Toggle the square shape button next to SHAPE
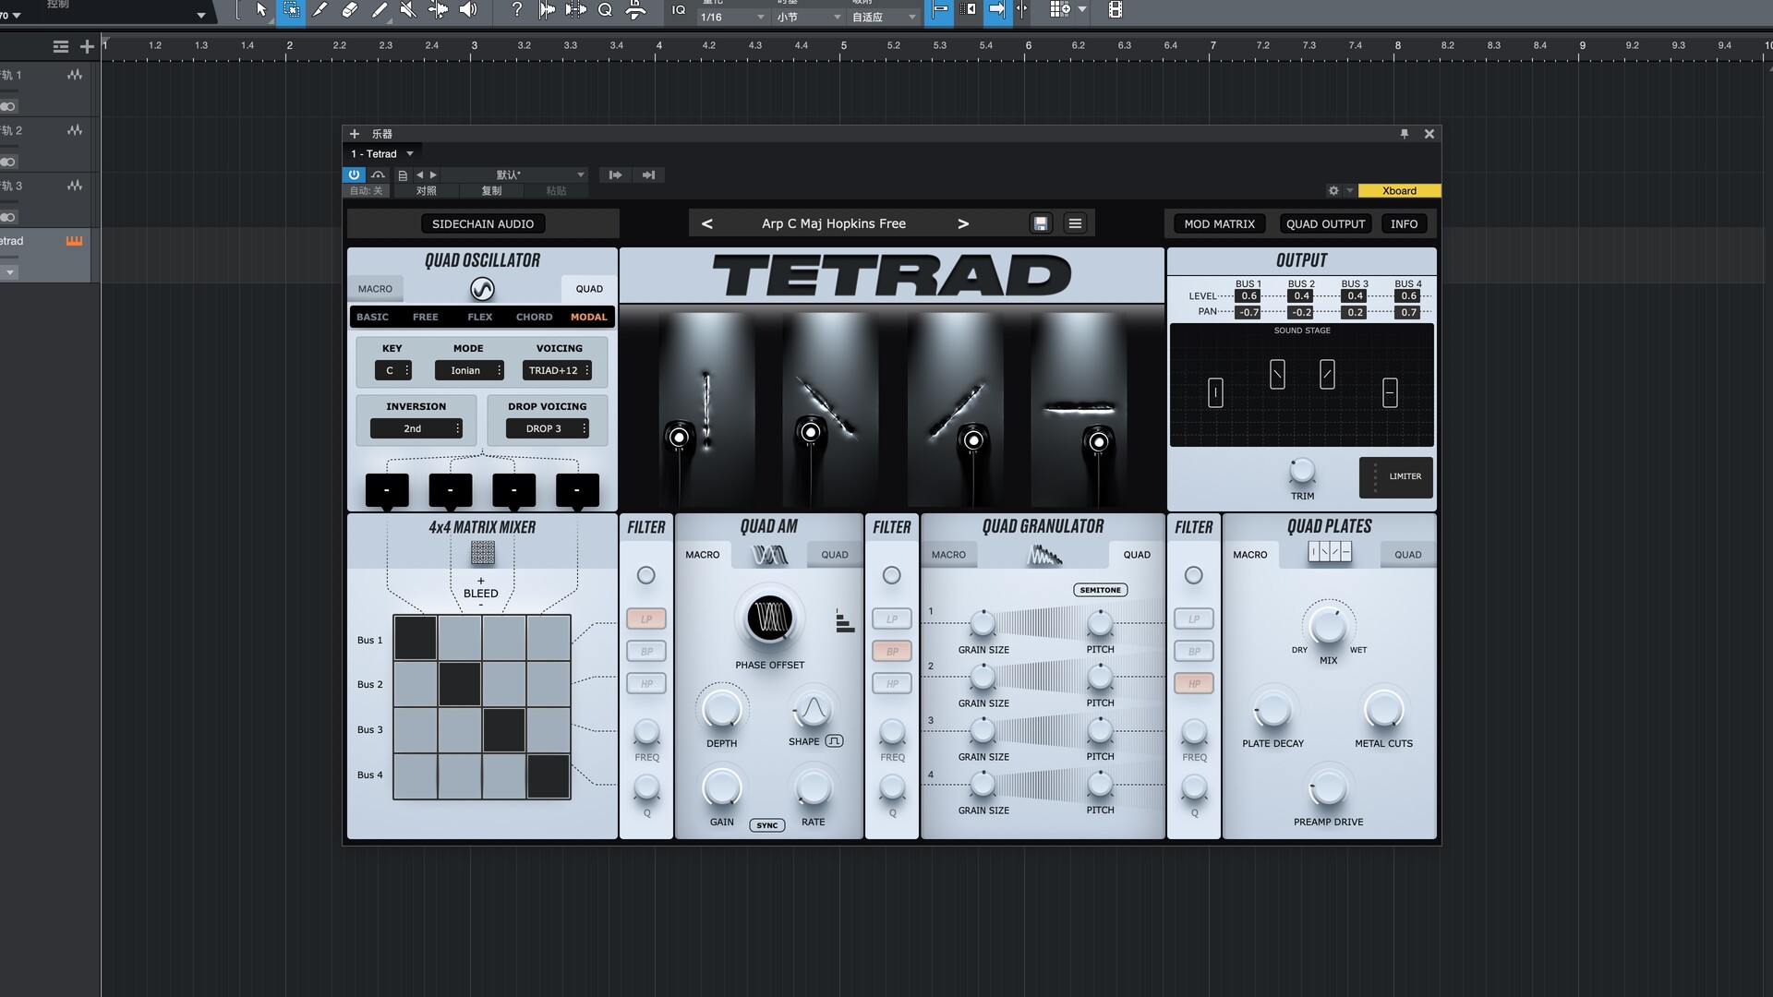 (834, 741)
